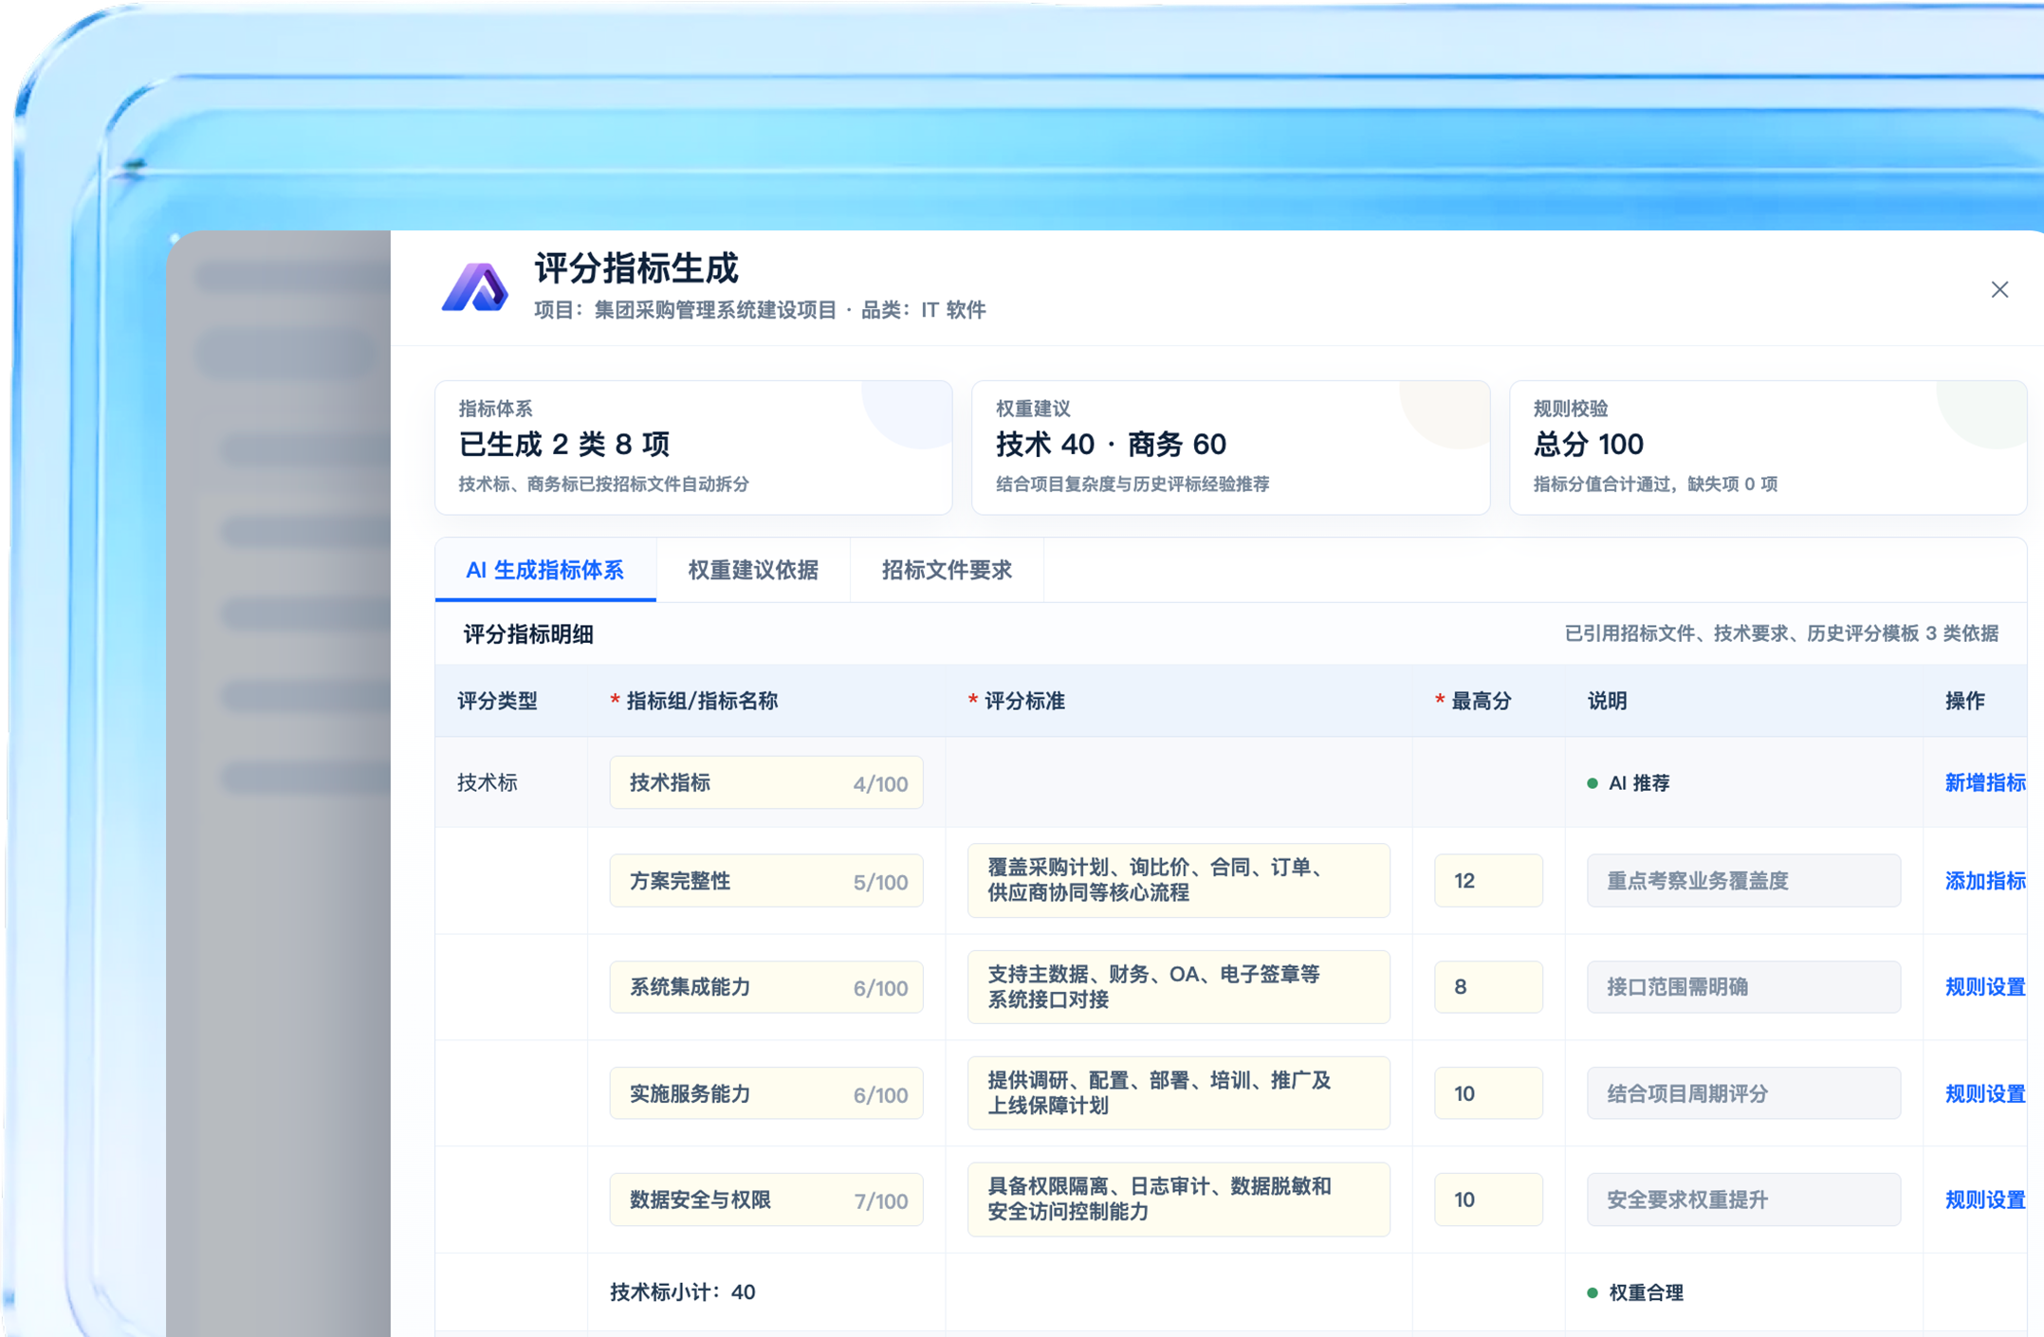Open the 权重建议依据 tab

pos(753,570)
